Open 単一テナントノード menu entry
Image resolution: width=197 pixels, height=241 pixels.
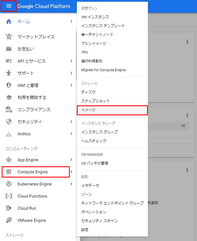point(112,34)
